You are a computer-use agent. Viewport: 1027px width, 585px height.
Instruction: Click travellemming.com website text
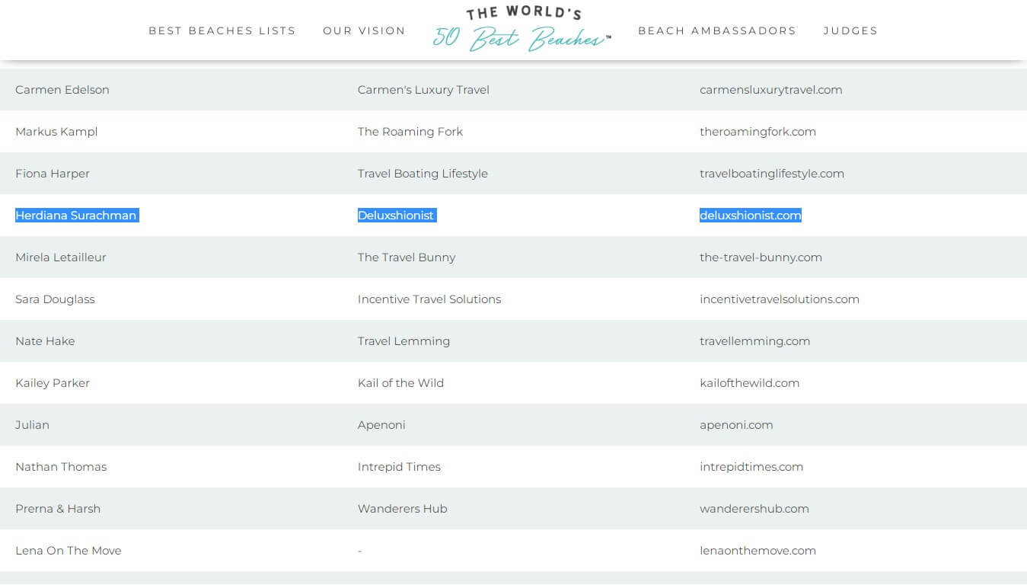point(754,341)
